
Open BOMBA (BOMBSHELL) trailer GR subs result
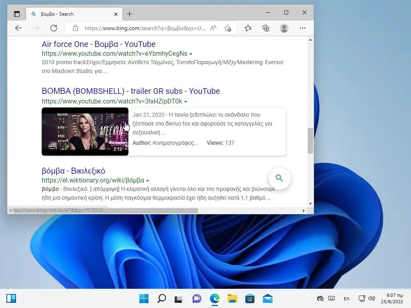click(x=131, y=91)
